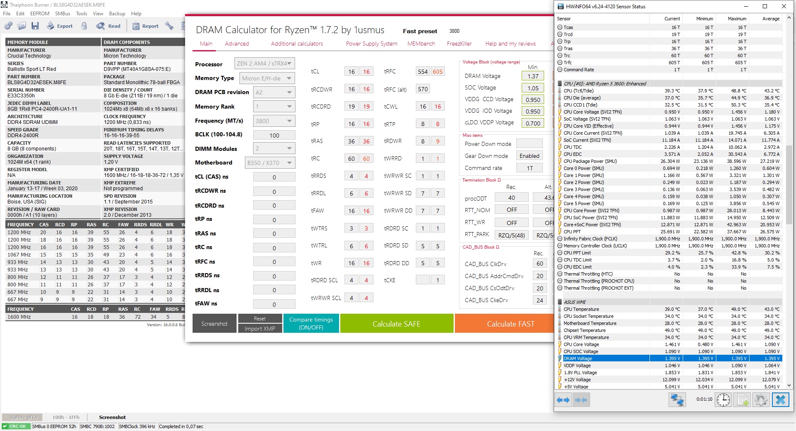Click the Import XMP button

click(260, 329)
